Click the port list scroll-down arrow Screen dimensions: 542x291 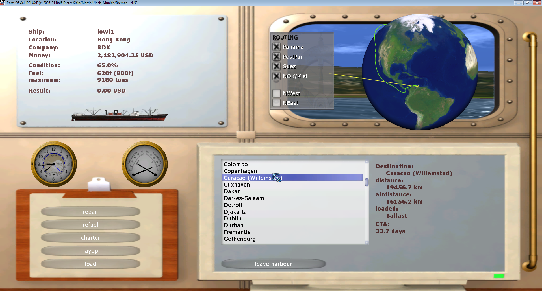point(367,242)
